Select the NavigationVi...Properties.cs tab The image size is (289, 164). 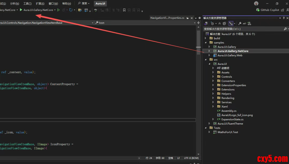click(167, 18)
